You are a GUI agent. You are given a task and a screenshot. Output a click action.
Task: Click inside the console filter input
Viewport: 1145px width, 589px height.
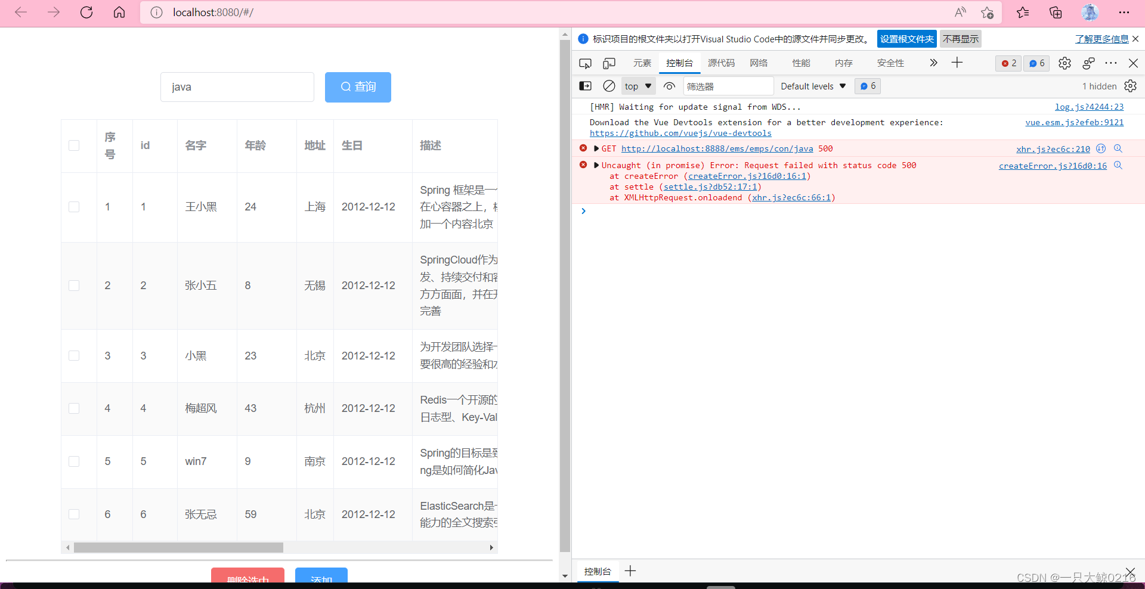(x=728, y=86)
